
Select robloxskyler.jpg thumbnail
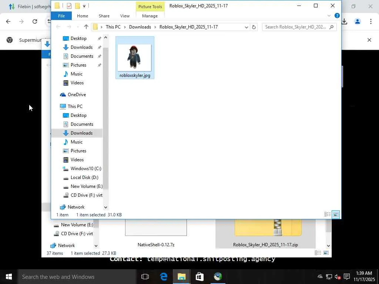[135, 58]
